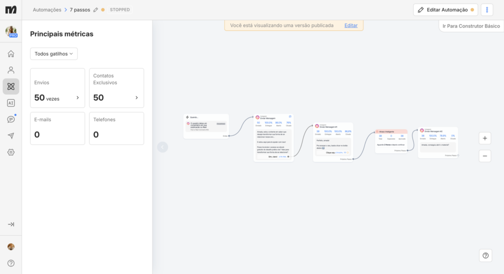The image size is (504, 274).
Task: Collapse the metrics panel with round arrow
Action: (x=162, y=147)
